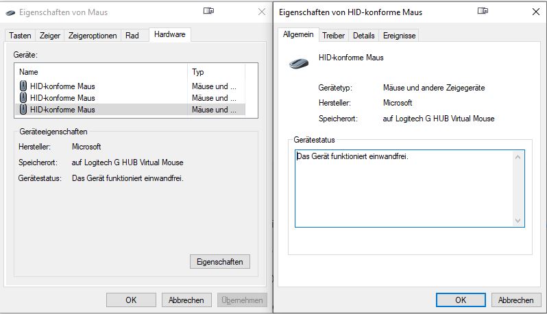Close the Eigenschaften von Maus window
Screen dimensions: 547x314
tap(262, 12)
